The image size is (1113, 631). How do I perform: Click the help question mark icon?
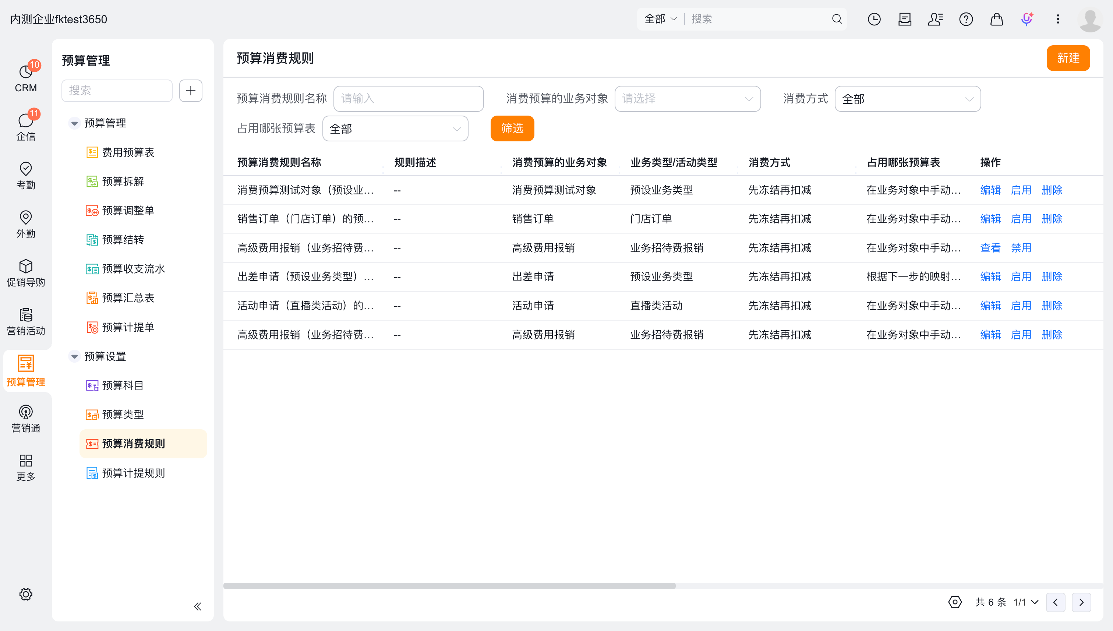pyautogui.click(x=966, y=19)
